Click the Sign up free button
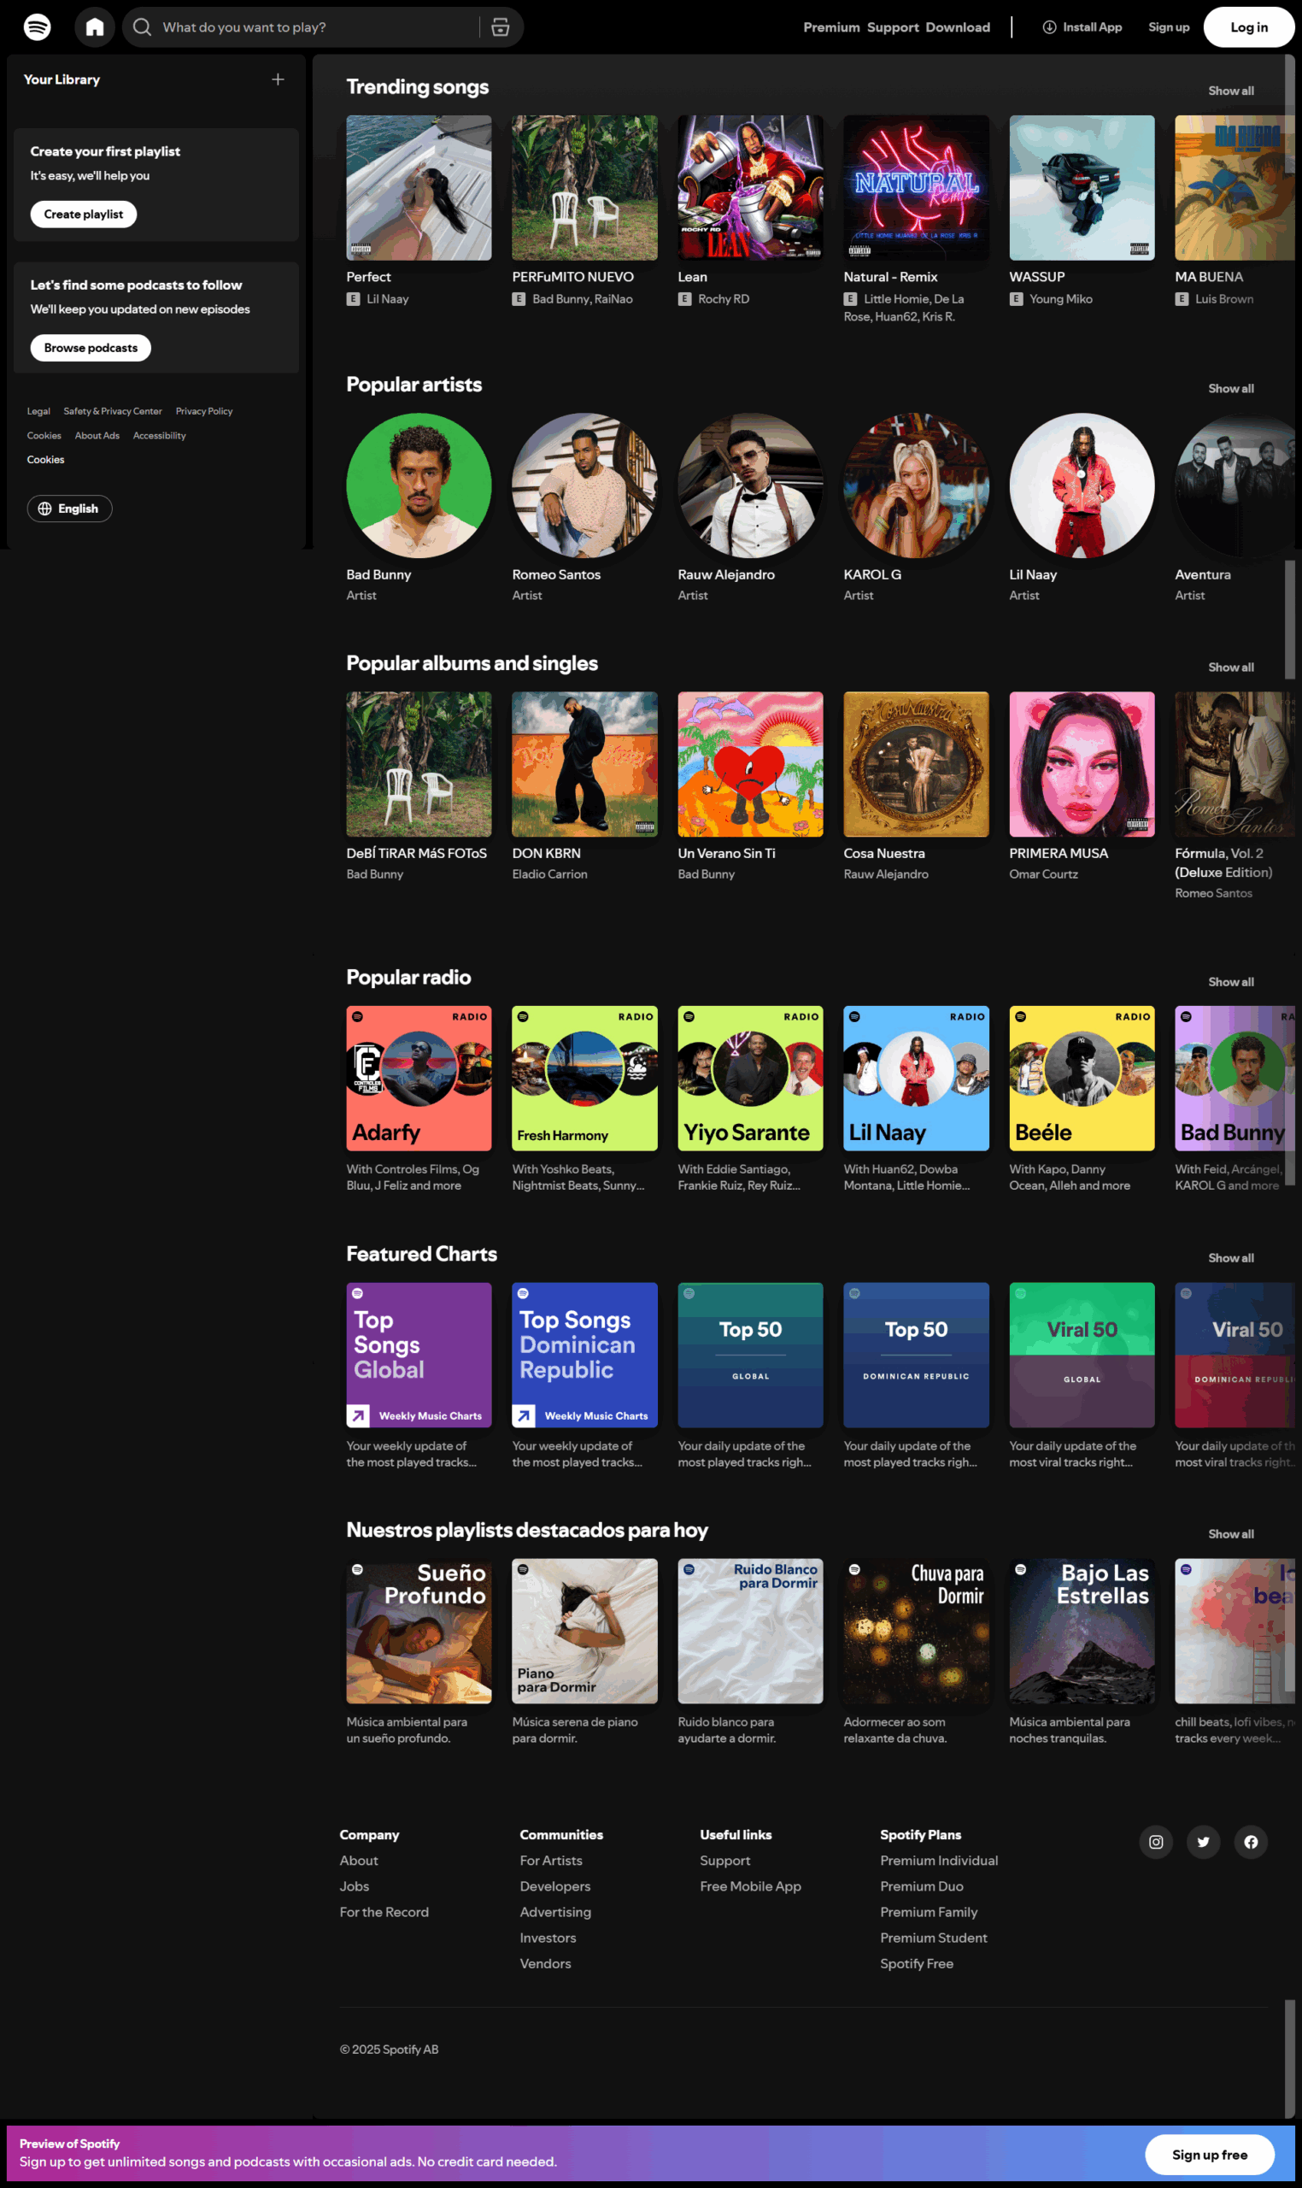 1209,2155
